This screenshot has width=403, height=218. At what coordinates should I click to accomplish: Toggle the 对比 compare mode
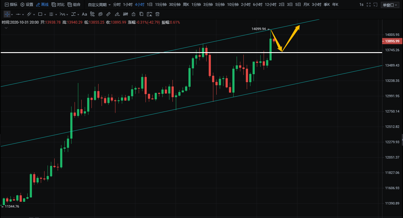tap(58, 5)
